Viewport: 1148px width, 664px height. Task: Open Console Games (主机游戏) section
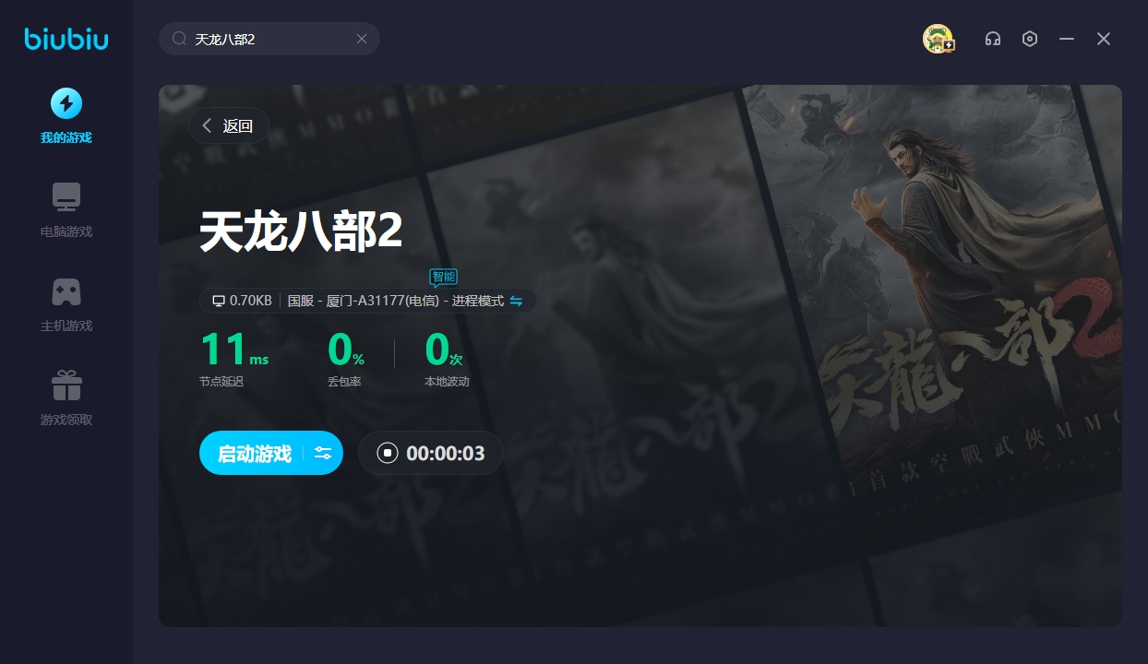pyautogui.click(x=66, y=303)
